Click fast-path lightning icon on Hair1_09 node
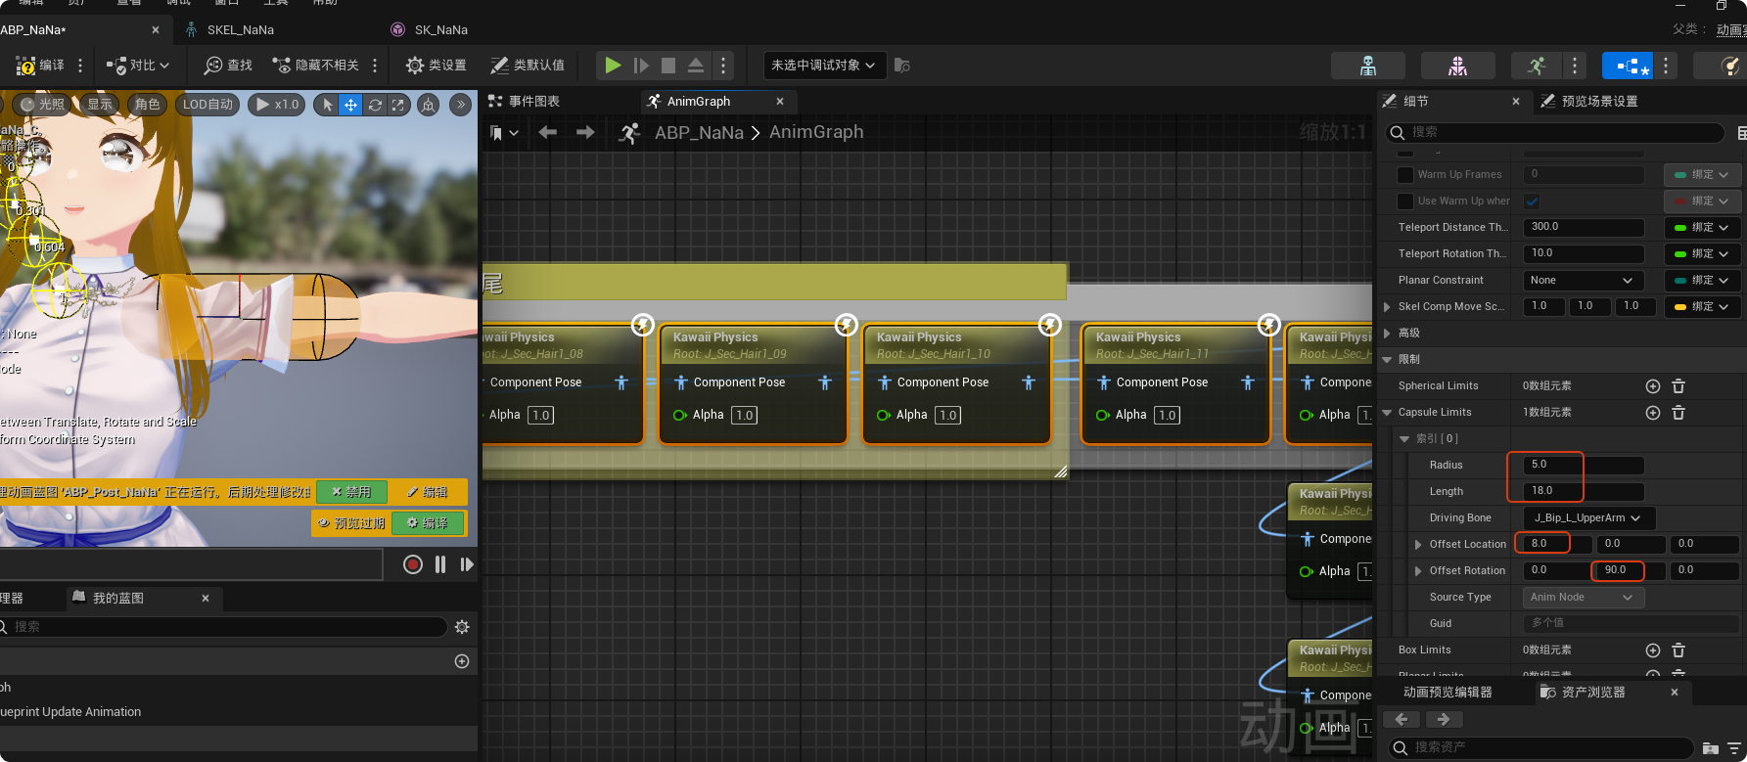1747x762 pixels. [x=846, y=325]
